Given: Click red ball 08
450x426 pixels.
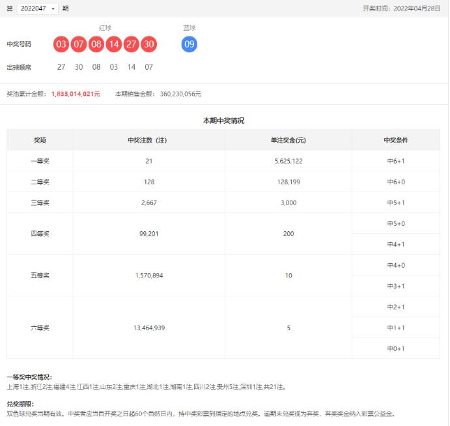Looking at the screenshot, I should coord(96,44).
